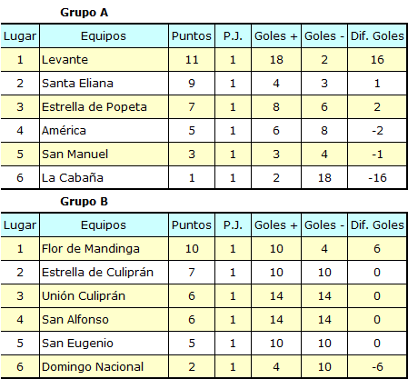The height and width of the screenshot is (379, 408).
Task: Select the Santa Eliana team row
Action: pyautogui.click(x=204, y=84)
